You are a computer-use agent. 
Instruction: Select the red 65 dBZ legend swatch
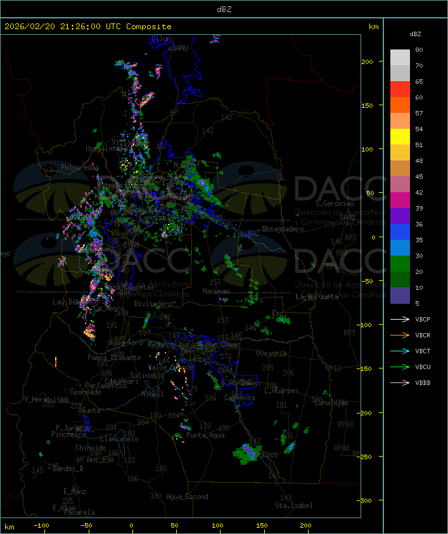click(x=400, y=89)
